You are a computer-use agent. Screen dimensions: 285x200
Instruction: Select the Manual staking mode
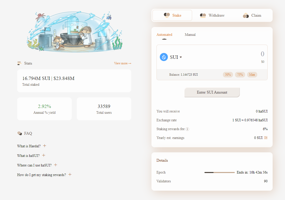[190, 35]
